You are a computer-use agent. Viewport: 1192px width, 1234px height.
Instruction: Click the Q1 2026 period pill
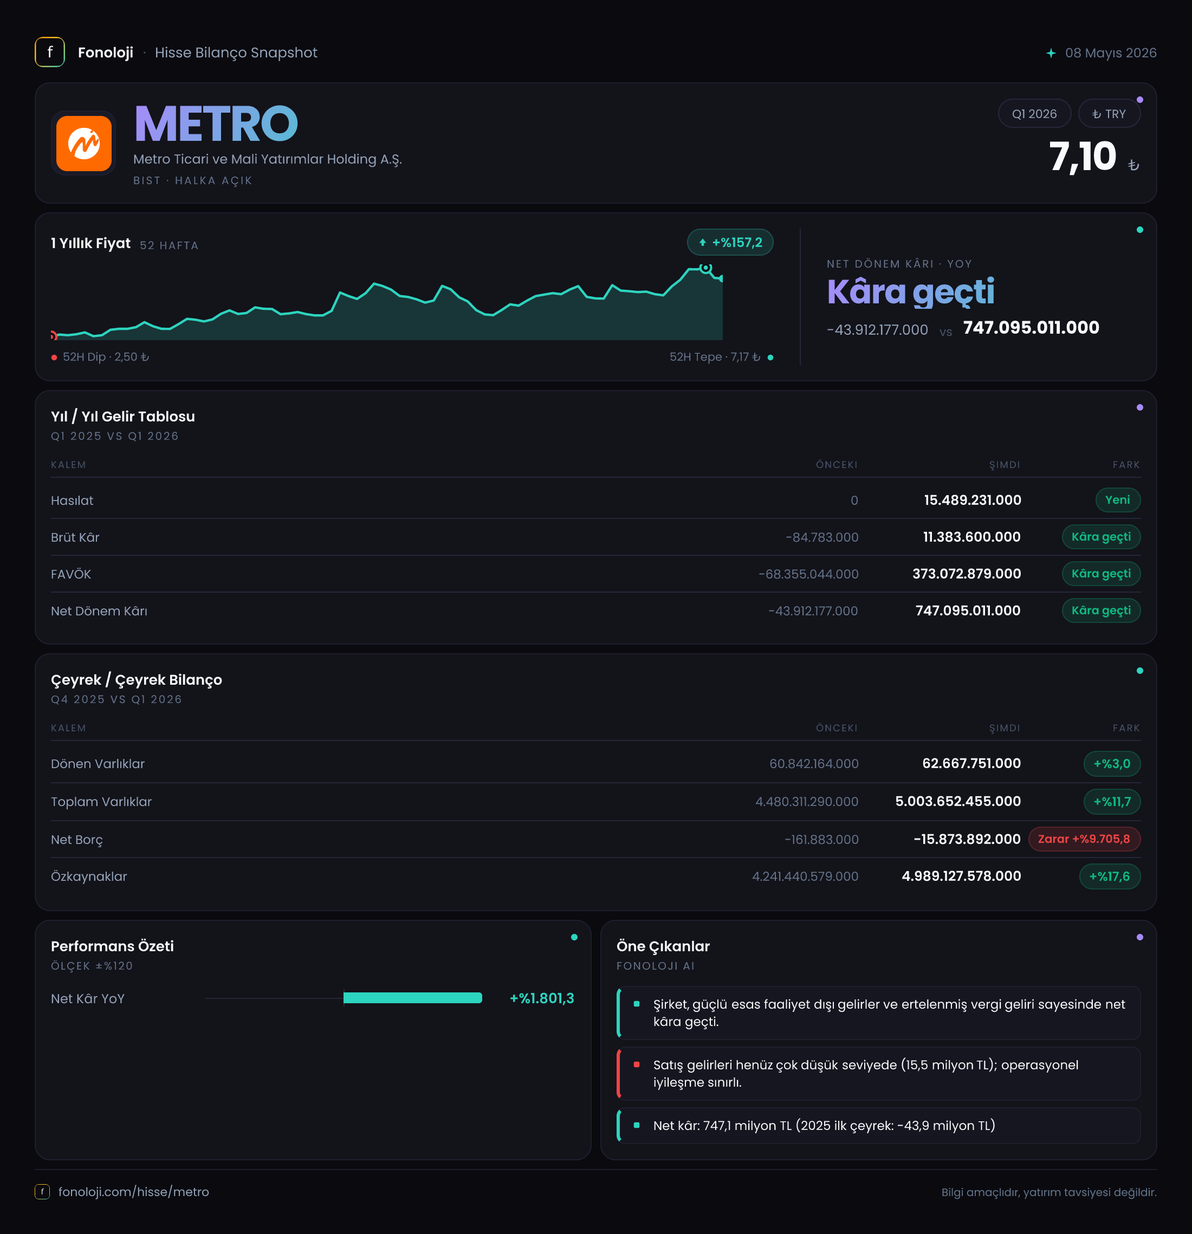coord(1034,114)
